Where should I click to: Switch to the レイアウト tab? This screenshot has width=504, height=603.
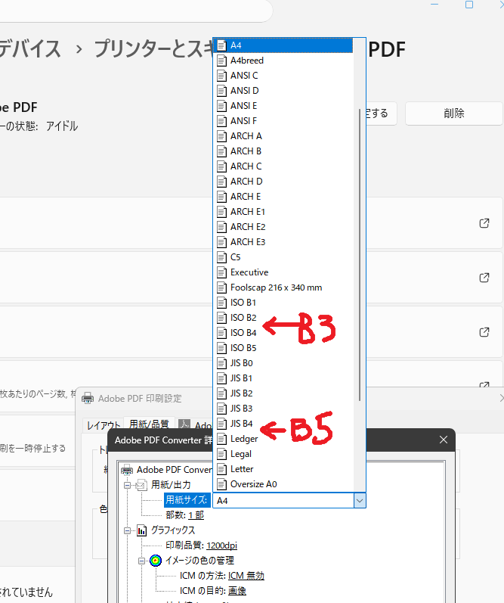[104, 425]
